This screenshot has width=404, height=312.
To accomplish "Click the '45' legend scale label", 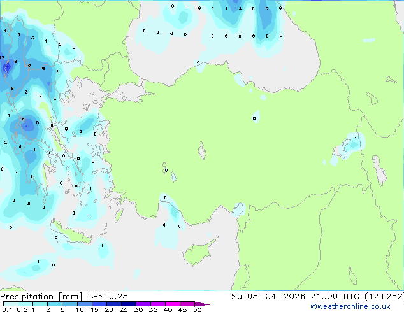I will 183,309.
